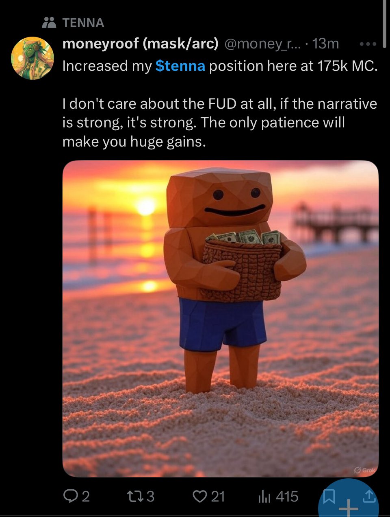Expand the sunset beach character image
Image resolution: width=390 pixels, height=517 pixels.
pos(221,318)
